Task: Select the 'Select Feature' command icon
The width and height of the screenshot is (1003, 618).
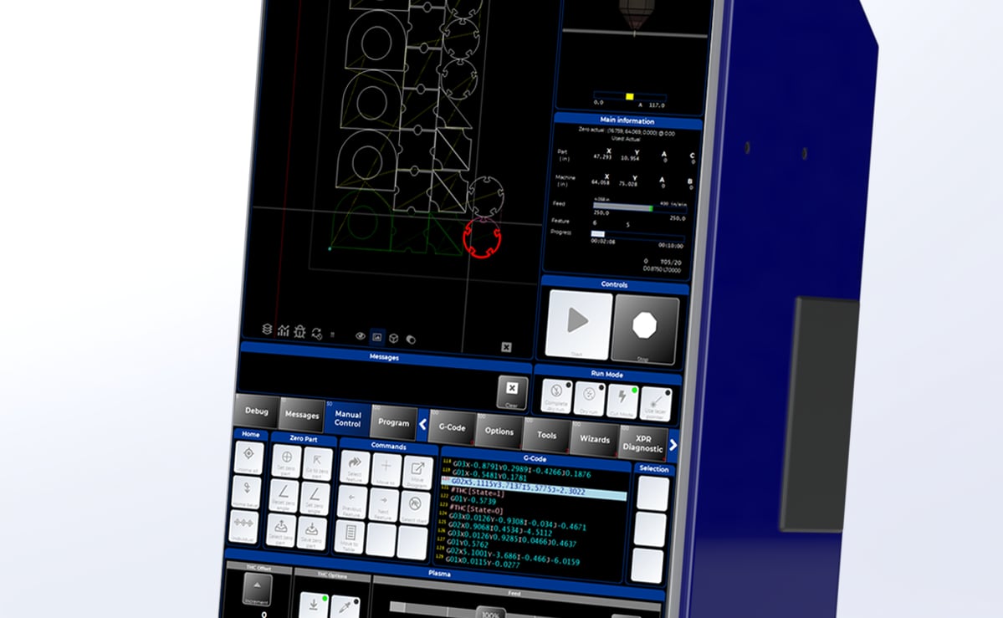Action: tap(354, 467)
